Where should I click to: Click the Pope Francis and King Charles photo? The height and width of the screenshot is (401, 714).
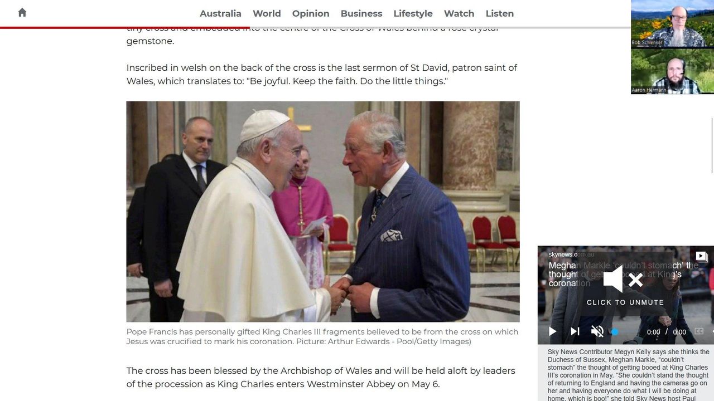coord(323,212)
